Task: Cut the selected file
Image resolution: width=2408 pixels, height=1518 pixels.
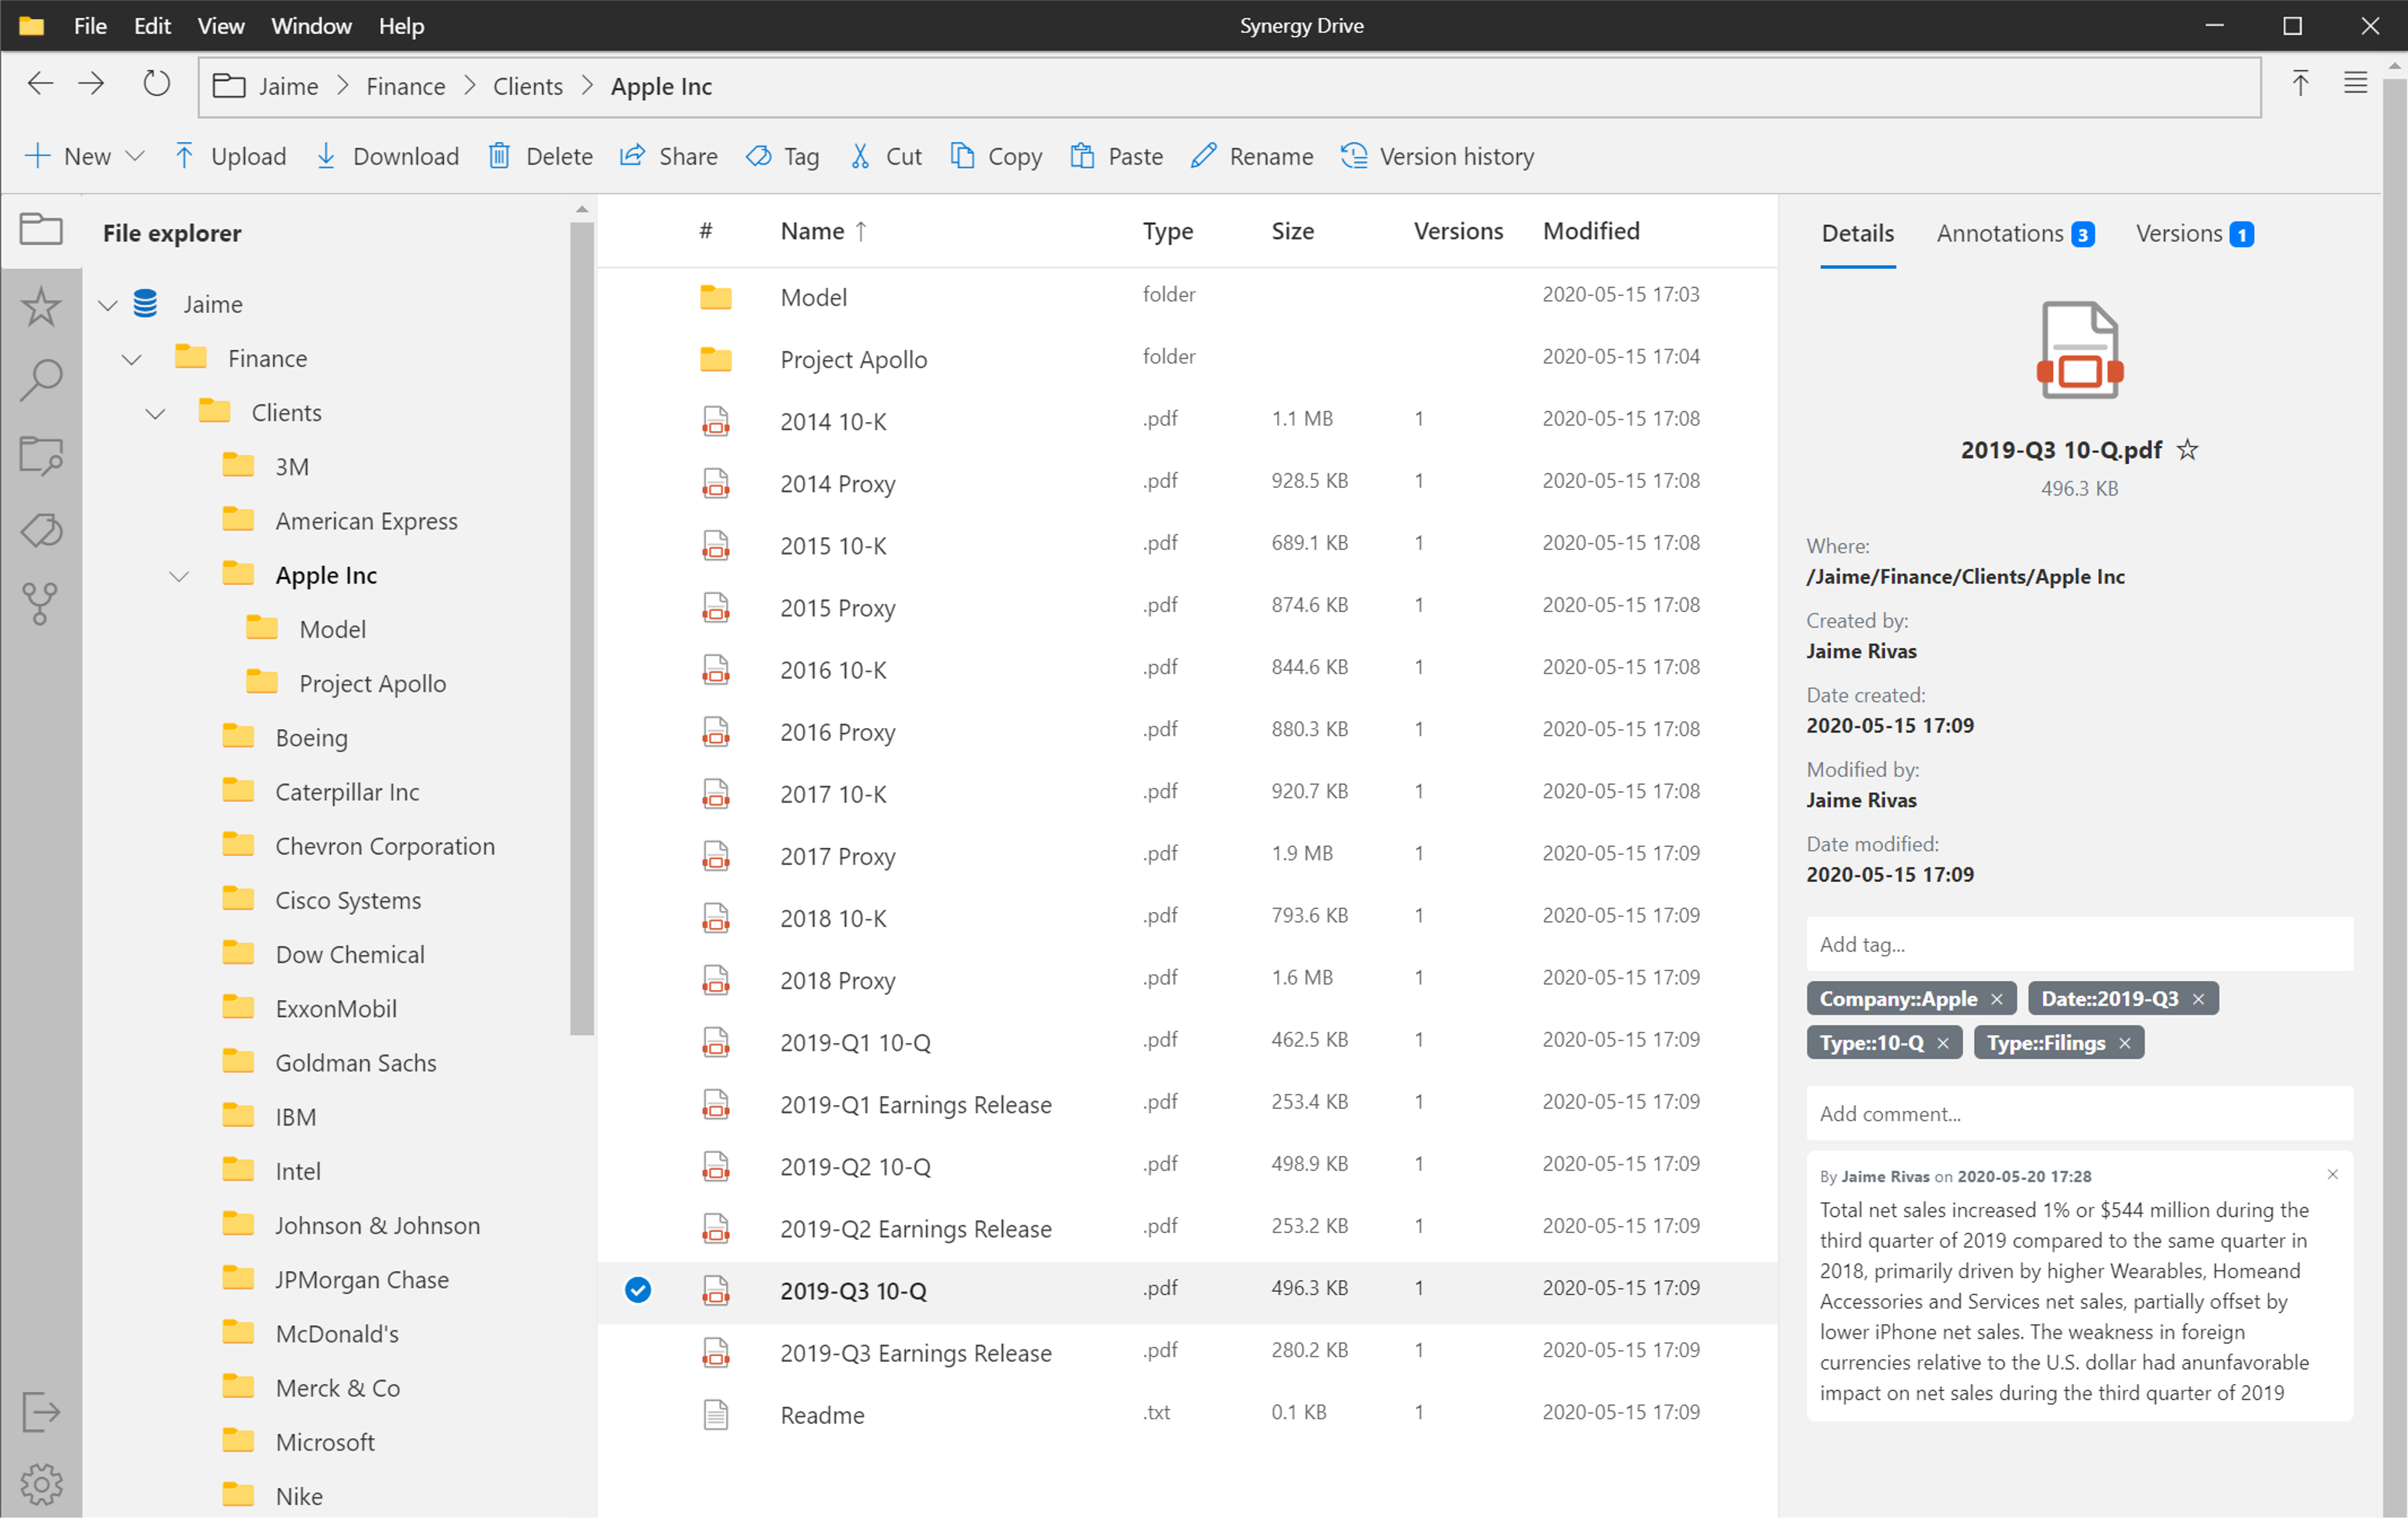Action: click(x=886, y=156)
